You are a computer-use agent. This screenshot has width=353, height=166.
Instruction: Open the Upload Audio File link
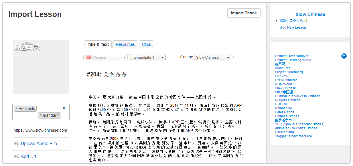click(39, 144)
